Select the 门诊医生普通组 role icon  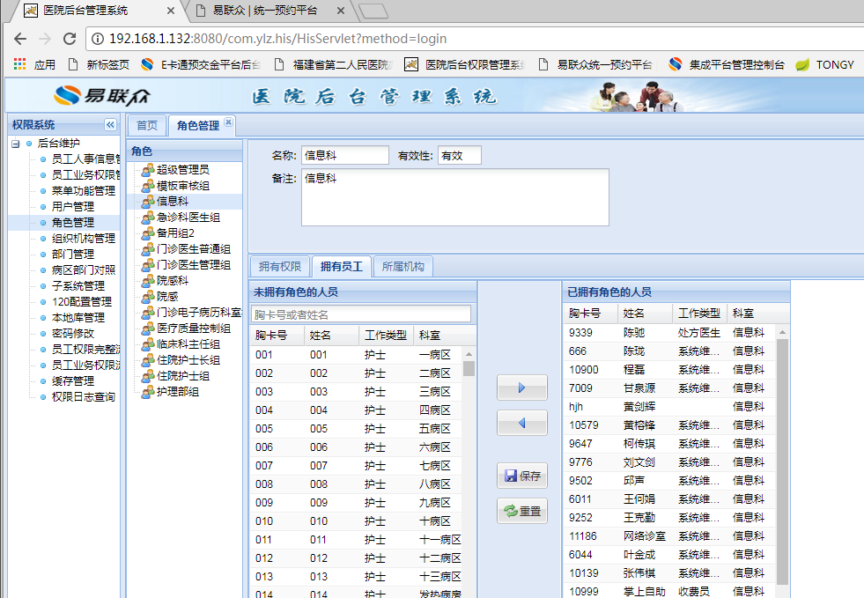coord(148,249)
